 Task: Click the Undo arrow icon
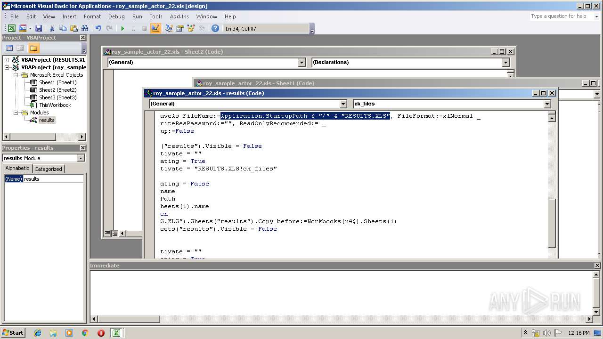[x=98, y=28]
